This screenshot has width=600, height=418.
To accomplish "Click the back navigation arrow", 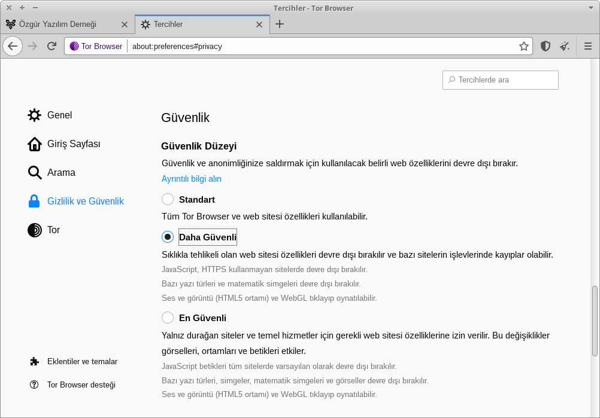I will pos(13,46).
